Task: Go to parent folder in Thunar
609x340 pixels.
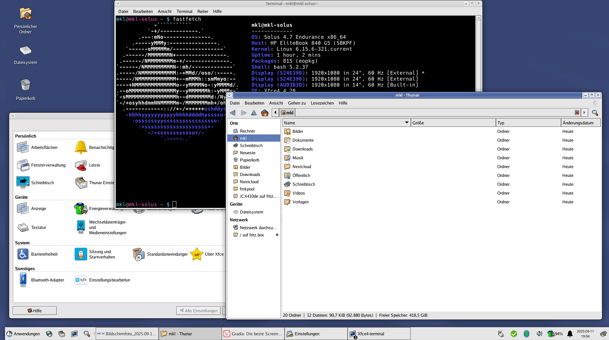Action: coord(254,113)
